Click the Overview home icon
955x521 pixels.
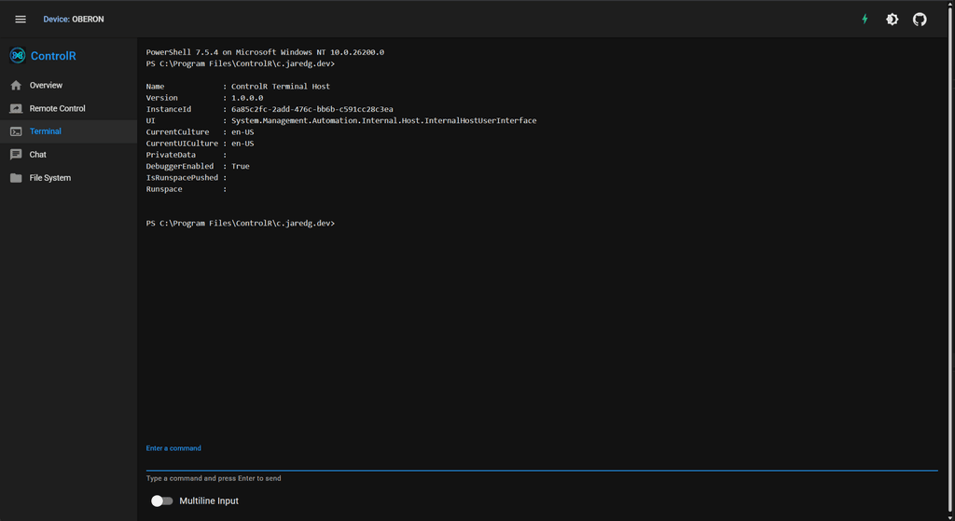16,86
